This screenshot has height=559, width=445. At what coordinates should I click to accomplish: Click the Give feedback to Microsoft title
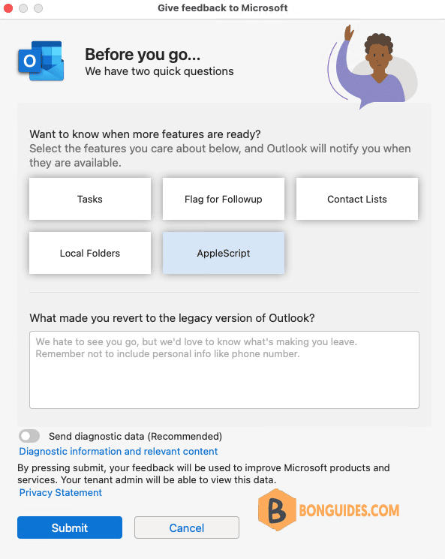point(222,8)
